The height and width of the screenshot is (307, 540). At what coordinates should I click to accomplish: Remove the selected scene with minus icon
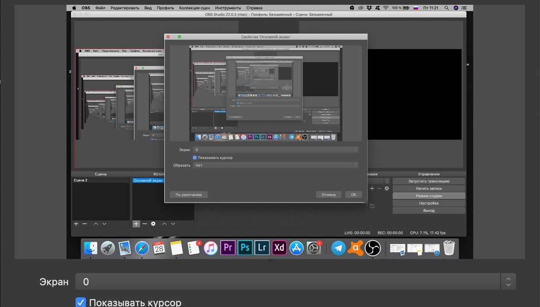(x=84, y=224)
